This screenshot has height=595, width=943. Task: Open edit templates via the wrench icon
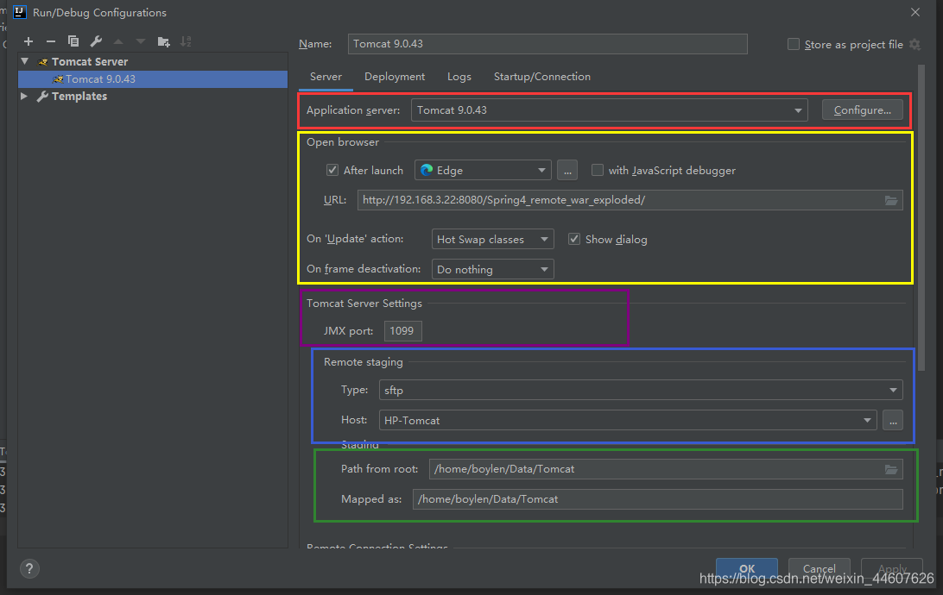tap(96, 41)
